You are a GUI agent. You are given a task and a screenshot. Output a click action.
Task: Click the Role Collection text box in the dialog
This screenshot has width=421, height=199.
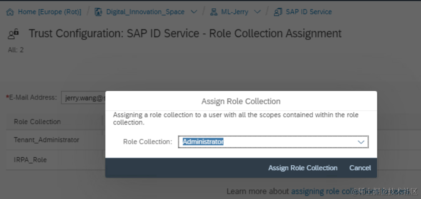pyautogui.click(x=267, y=142)
